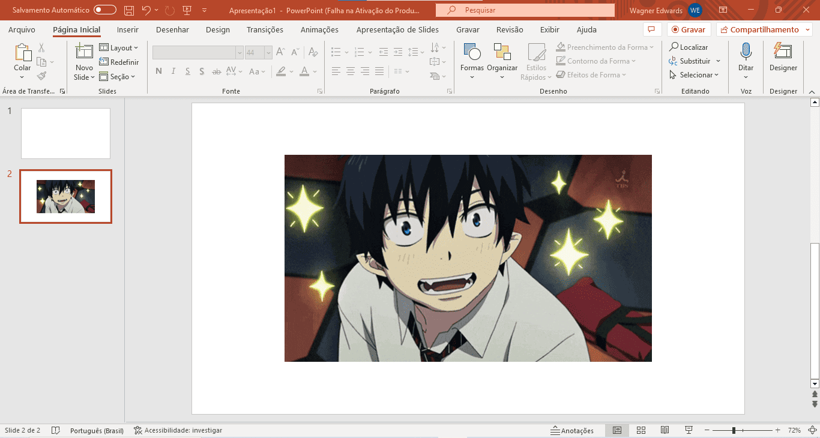Click the Save floppy disk icon
Image resolution: width=820 pixels, height=438 pixels.
point(129,10)
